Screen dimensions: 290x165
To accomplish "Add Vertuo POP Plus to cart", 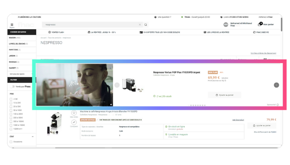I will pos(225,95).
